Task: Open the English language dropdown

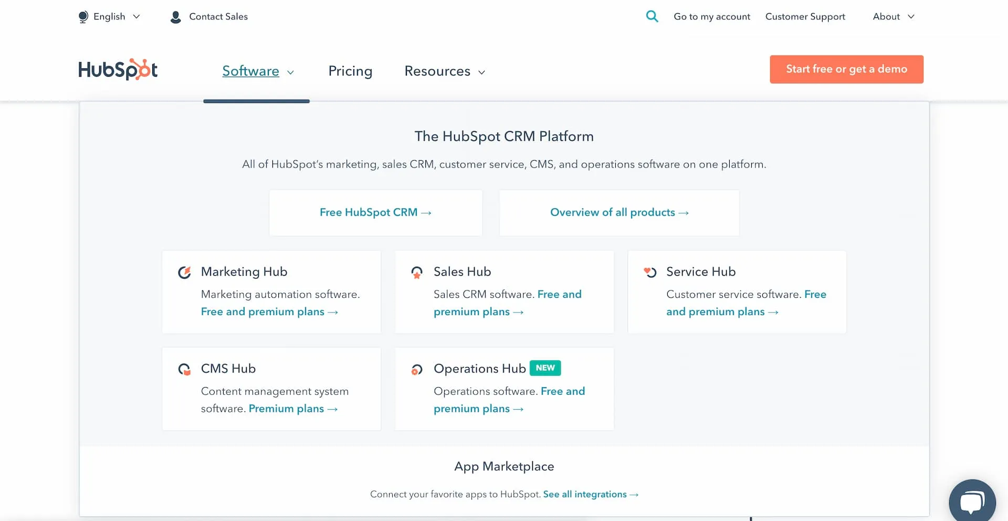Action: point(110,17)
